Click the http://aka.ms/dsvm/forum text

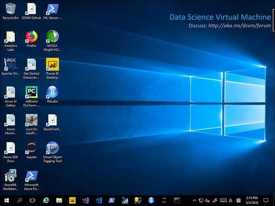tap(239, 26)
